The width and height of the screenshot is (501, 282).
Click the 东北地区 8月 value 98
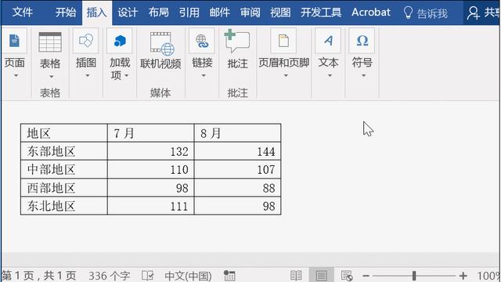pos(238,206)
